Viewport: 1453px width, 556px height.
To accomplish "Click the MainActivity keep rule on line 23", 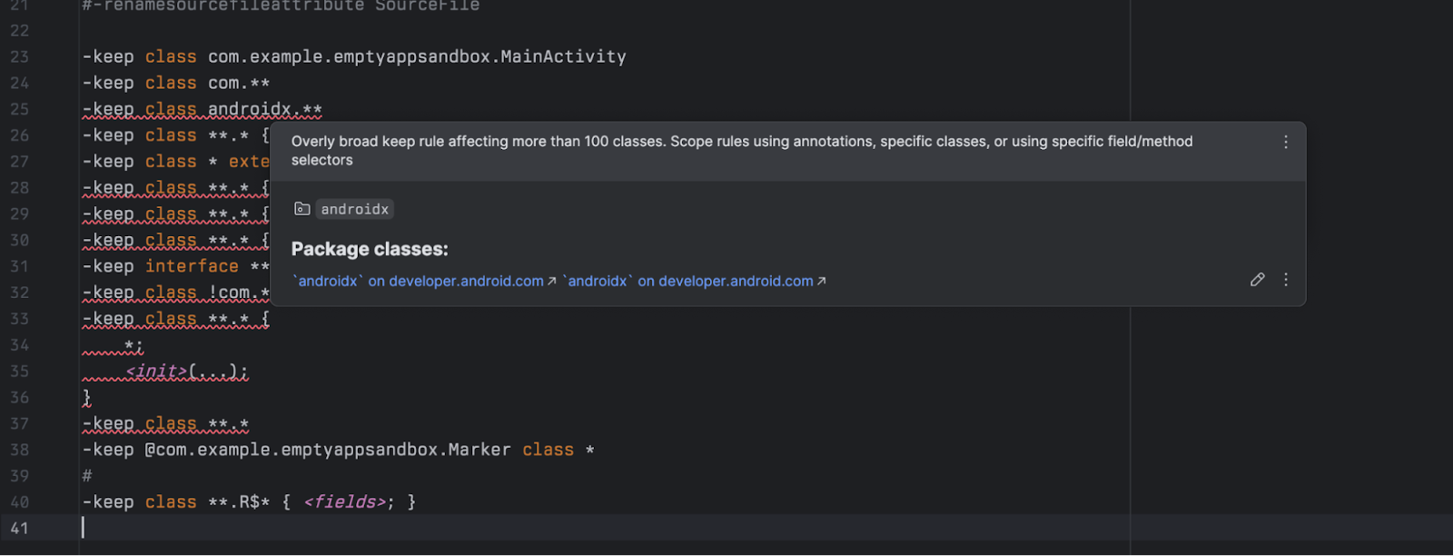I will [x=354, y=56].
